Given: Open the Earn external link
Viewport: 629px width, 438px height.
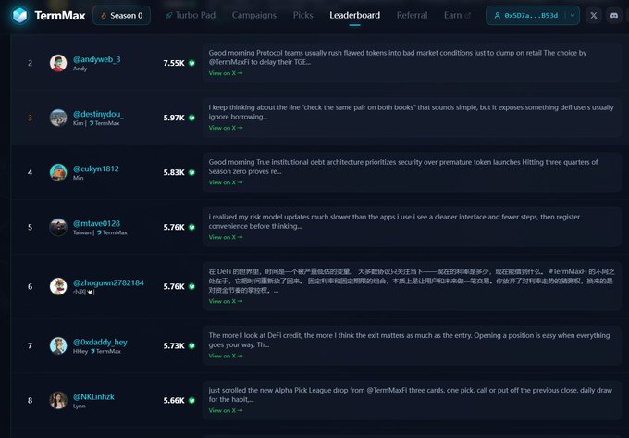Looking at the screenshot, I should [x=457, y=15].
